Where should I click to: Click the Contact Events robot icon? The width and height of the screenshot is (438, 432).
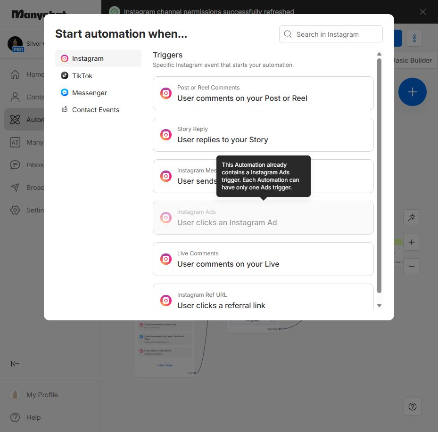tap(65, 109)
